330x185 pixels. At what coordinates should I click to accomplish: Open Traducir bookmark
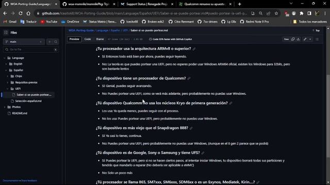[28, 22]
